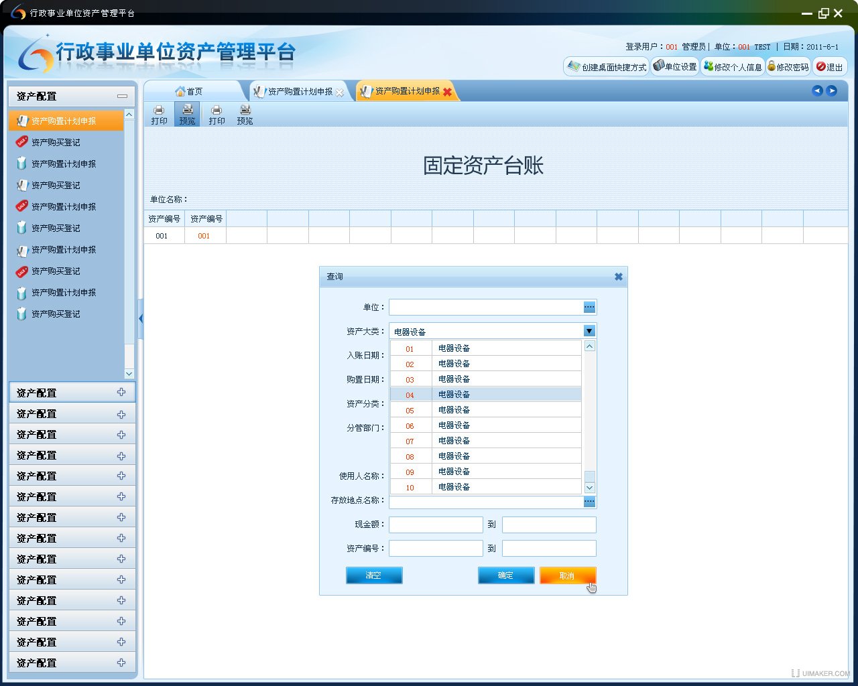Screen dimensions: 858x686
Task: Click the 资产大类 combo box showing 电器设备
Action: click(493, 331)
